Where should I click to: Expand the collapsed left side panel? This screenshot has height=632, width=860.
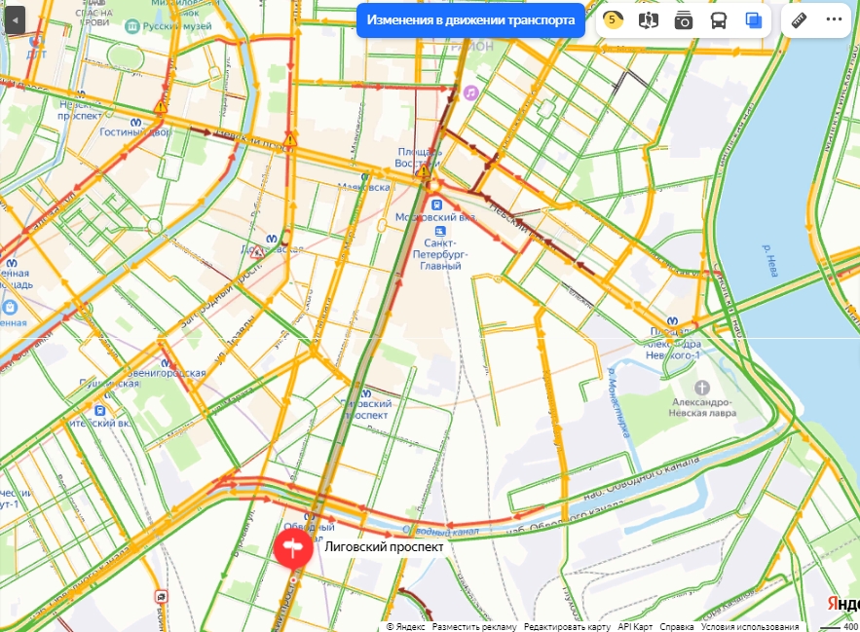tap(16, 20)
